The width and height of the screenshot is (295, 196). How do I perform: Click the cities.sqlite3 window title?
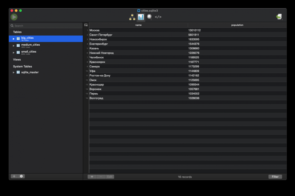tap(150, 11)
